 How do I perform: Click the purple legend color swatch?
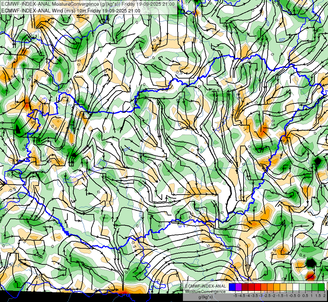click(x=239, y=287)
